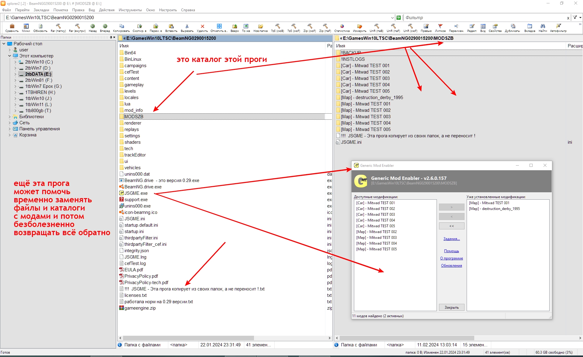Viewport: 583px width, 357px height.
Task: Click the Найти binoculars toolbar icon
Action: pyautogui.click(x=543, y=28)
